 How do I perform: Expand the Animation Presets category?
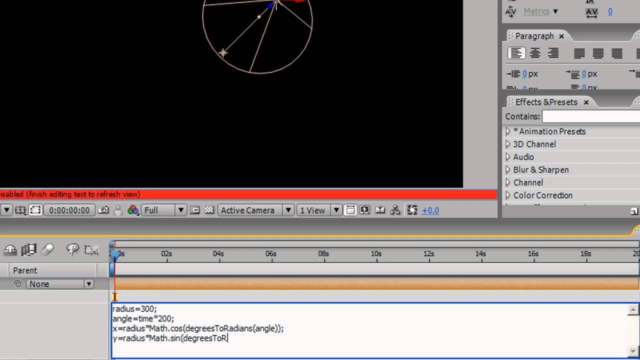click(508, 131)
